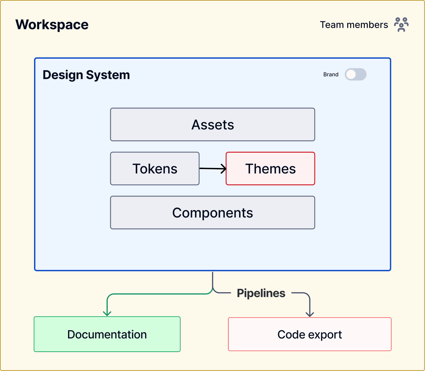
Task: Click the Pipelines label
Action: pyautogui.click(x=261, y=293)
